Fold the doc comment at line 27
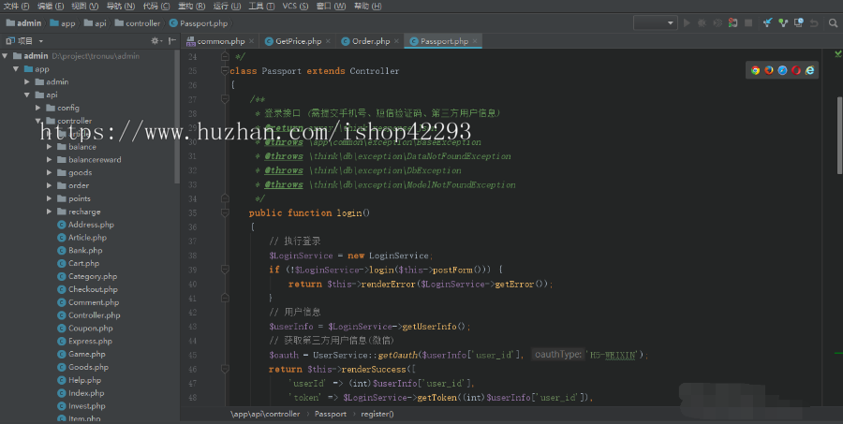 pos(225,99)
